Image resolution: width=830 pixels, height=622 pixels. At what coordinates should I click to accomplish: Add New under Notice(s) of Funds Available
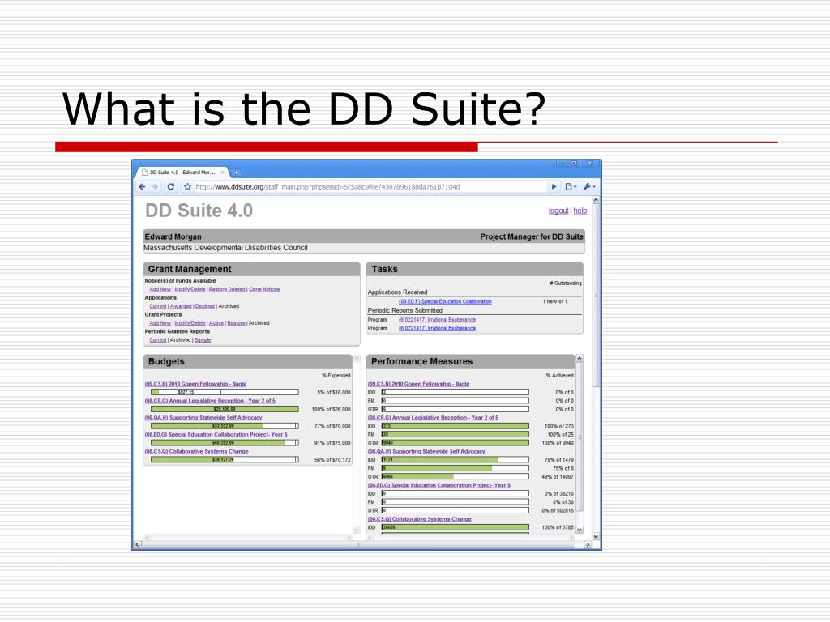pos(160,289)
